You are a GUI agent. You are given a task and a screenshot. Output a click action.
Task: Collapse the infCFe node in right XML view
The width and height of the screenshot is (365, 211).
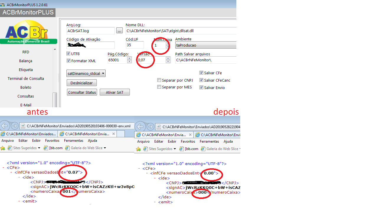pos(147,173)
